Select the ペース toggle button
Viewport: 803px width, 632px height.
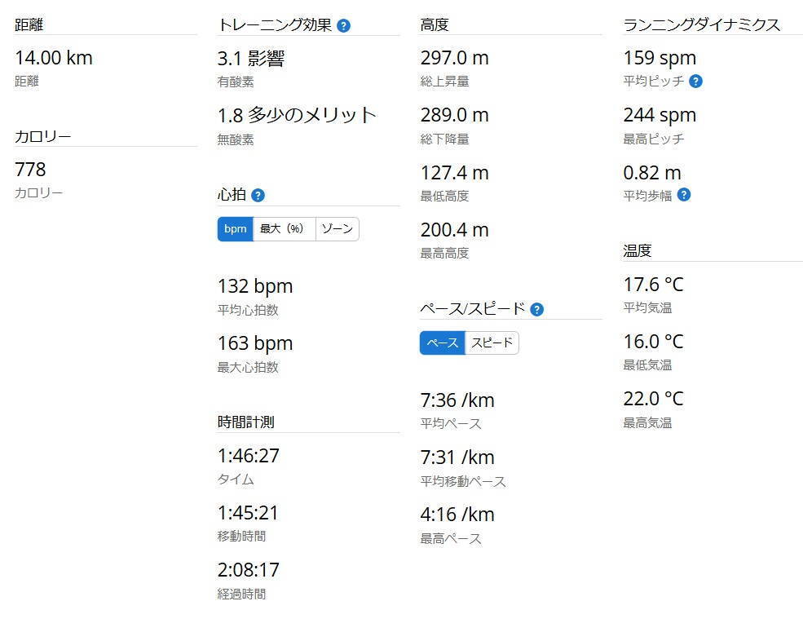[x=443, y=343]
